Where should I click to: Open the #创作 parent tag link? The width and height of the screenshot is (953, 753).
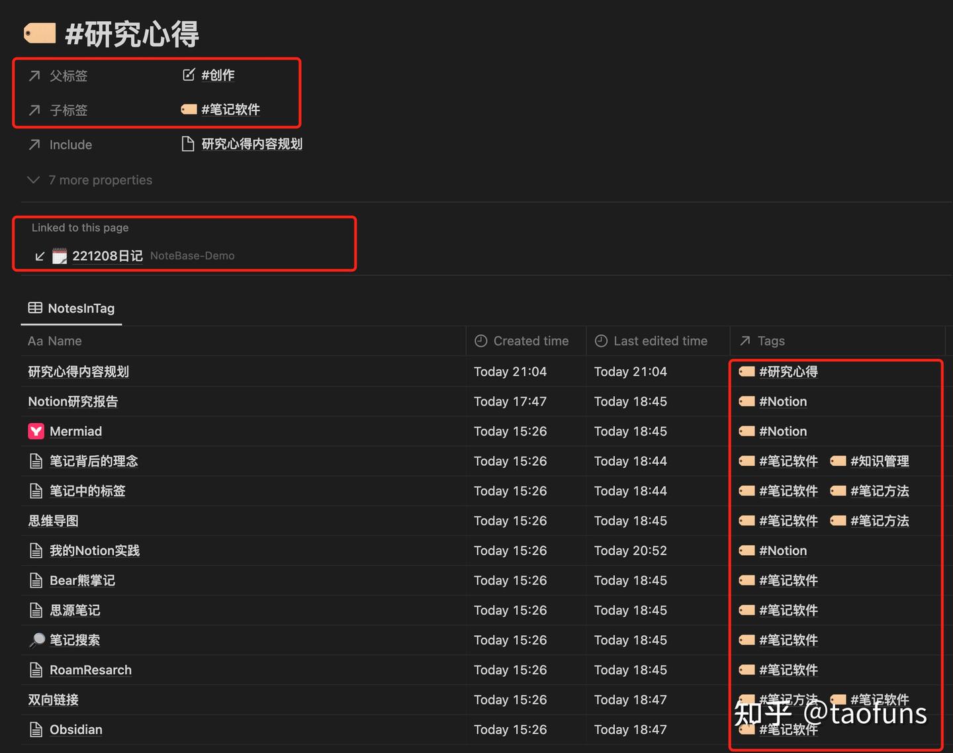tap(218, 75)
